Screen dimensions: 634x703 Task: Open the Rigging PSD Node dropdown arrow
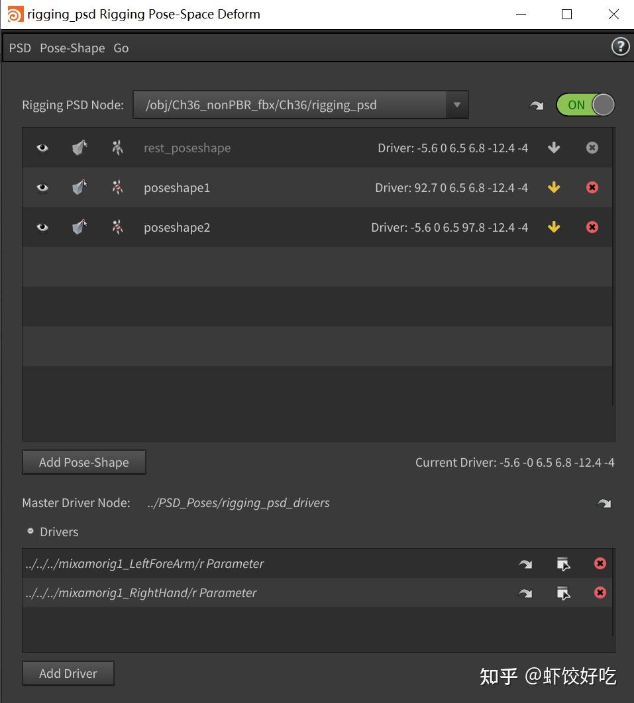click(456, 105)
